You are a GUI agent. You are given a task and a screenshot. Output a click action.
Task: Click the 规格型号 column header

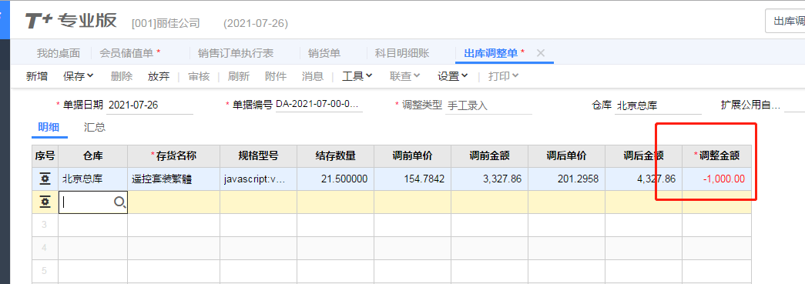pos(258,155)
